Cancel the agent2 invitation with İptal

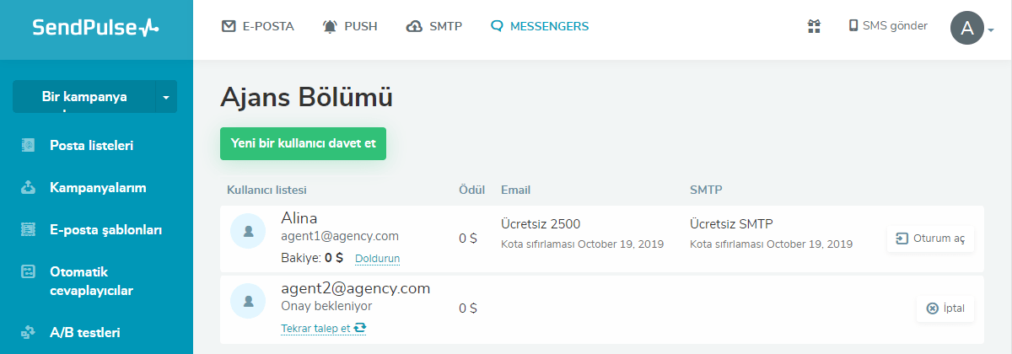pyautogui.click(x=945, y=308)
